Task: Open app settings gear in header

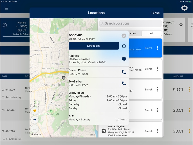Action: [x=184, y=8]
